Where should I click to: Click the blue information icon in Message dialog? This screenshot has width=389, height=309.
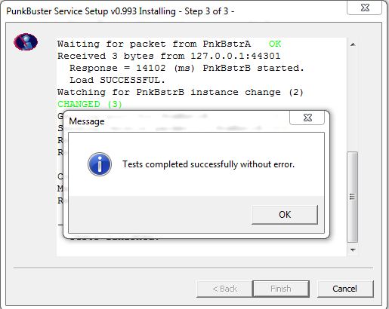[100, 164]
